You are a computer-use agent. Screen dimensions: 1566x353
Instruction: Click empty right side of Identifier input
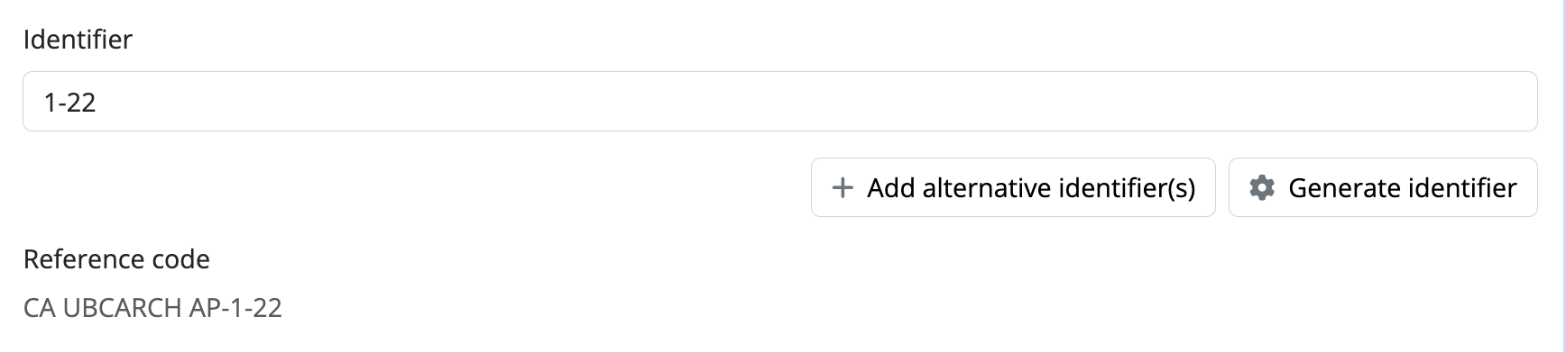[x=1263, y=102]
